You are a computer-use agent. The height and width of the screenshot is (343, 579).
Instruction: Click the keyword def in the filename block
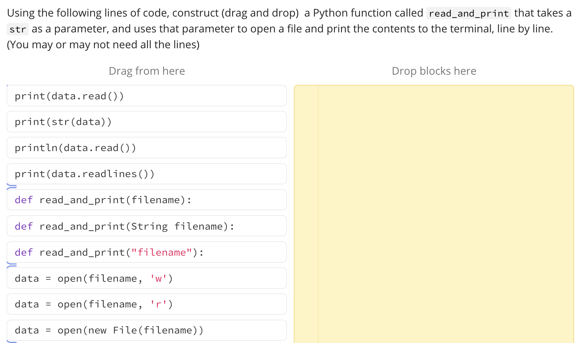click(x=23, y=200)
